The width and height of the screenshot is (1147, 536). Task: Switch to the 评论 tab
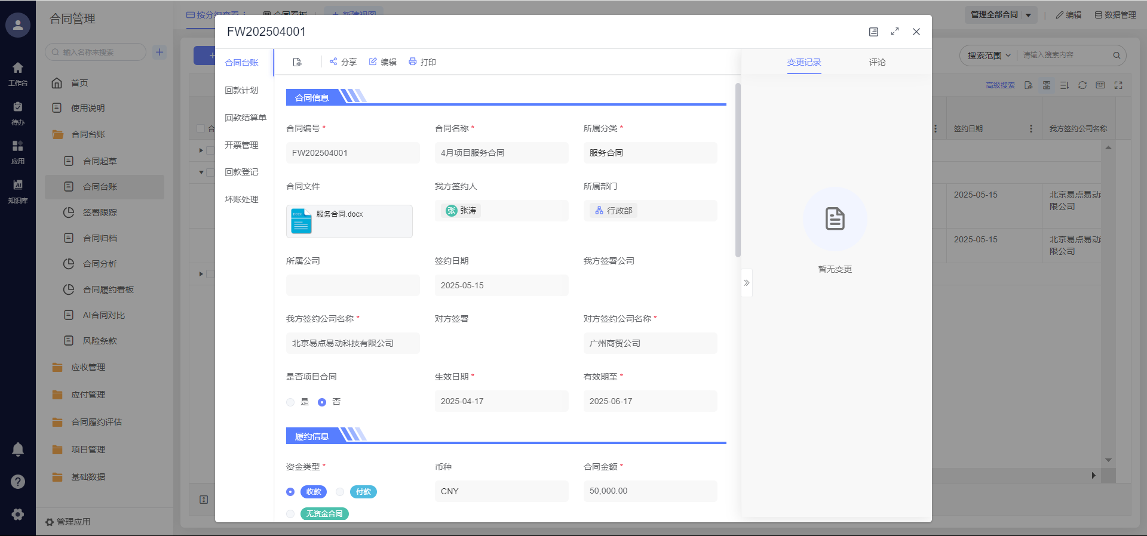[877, 62]
